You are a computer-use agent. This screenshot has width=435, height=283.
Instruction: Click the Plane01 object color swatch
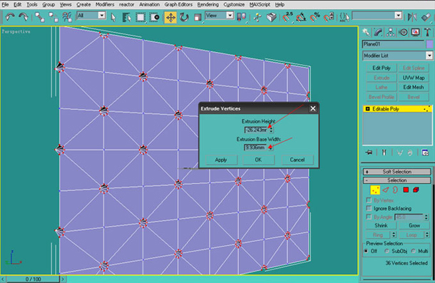pyautogui.click(x=430, y=44)
